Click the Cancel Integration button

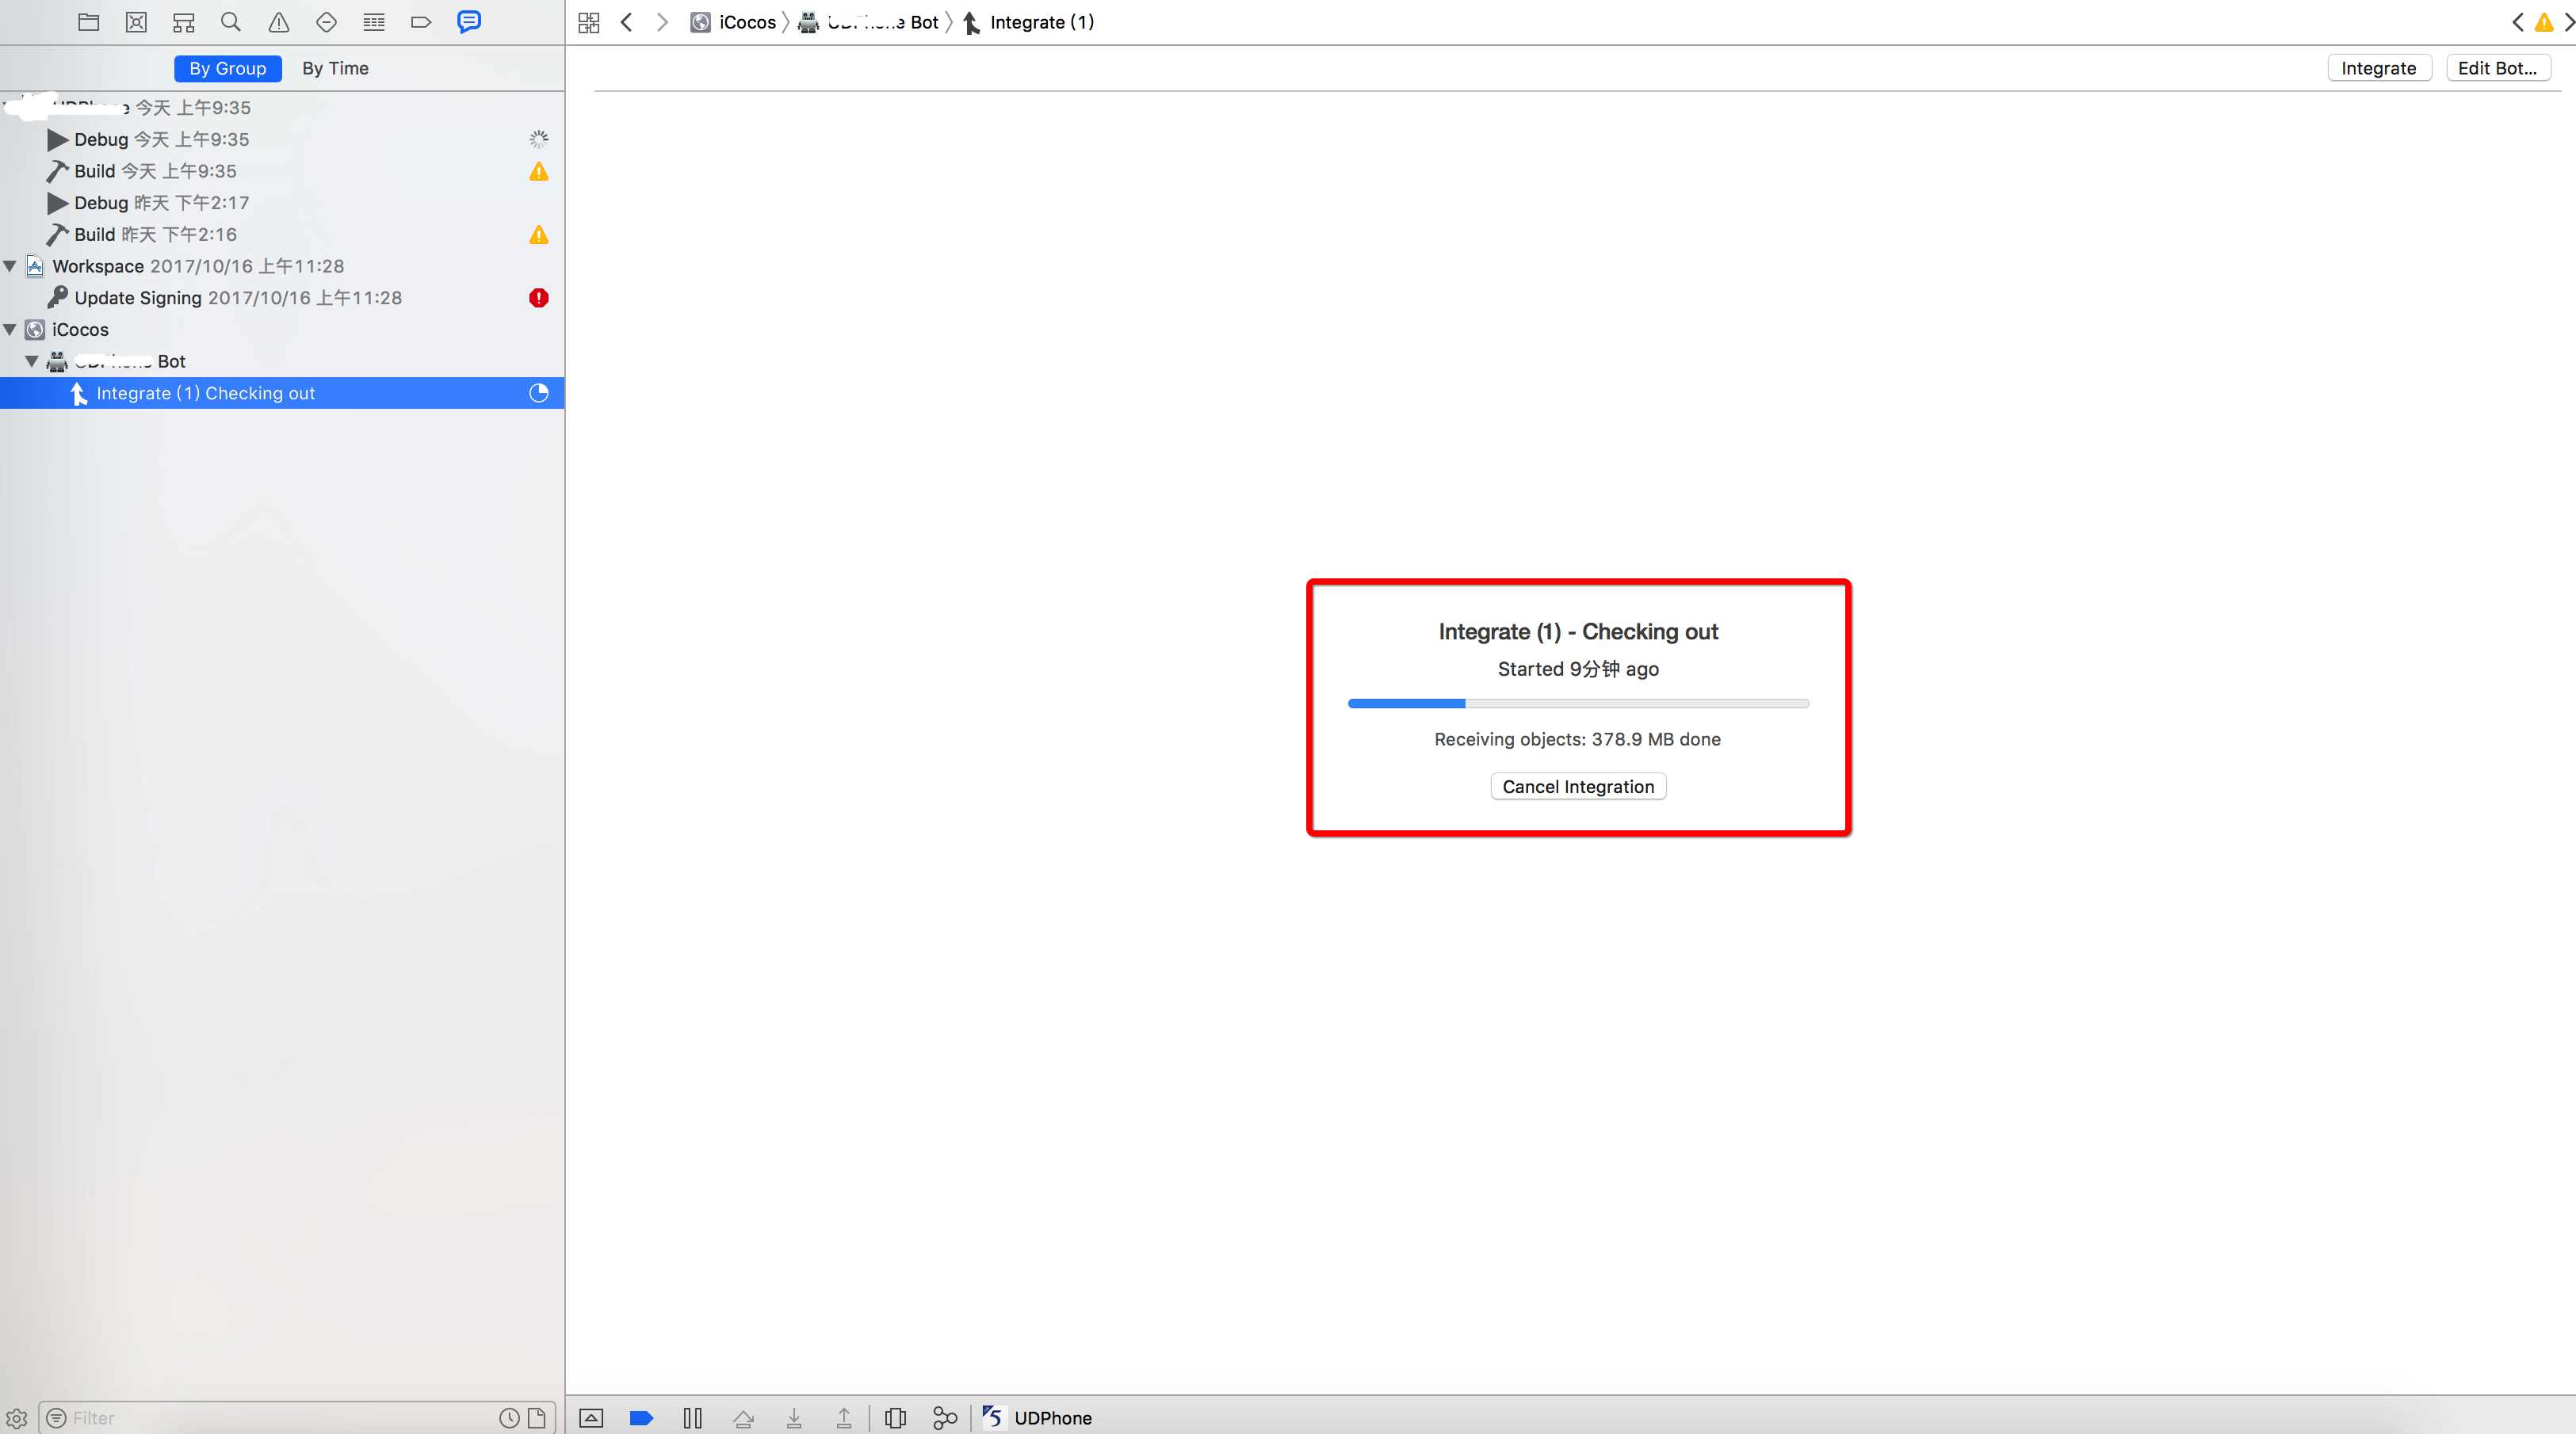point(1577,787)
